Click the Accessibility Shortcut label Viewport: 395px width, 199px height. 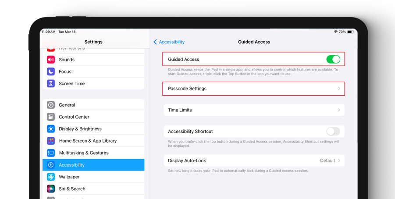[x=190, y=131]
